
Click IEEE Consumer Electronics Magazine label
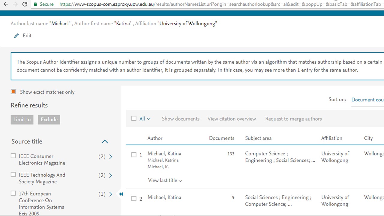click(42, 160)
